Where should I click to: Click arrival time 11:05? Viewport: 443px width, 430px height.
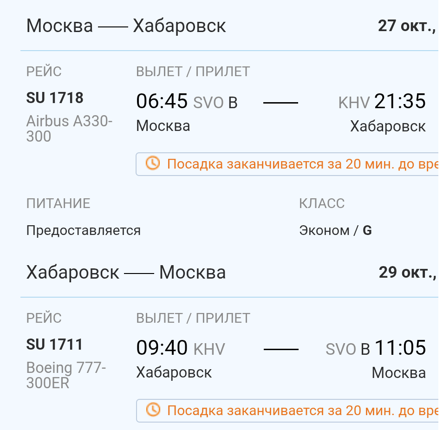coord(400,348)
